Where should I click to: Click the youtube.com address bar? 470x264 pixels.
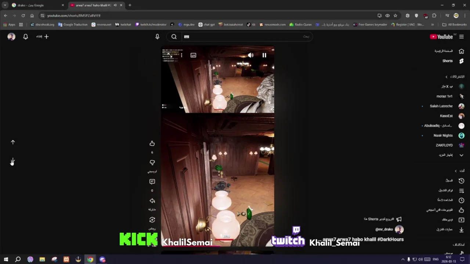(x=206, y=15)
